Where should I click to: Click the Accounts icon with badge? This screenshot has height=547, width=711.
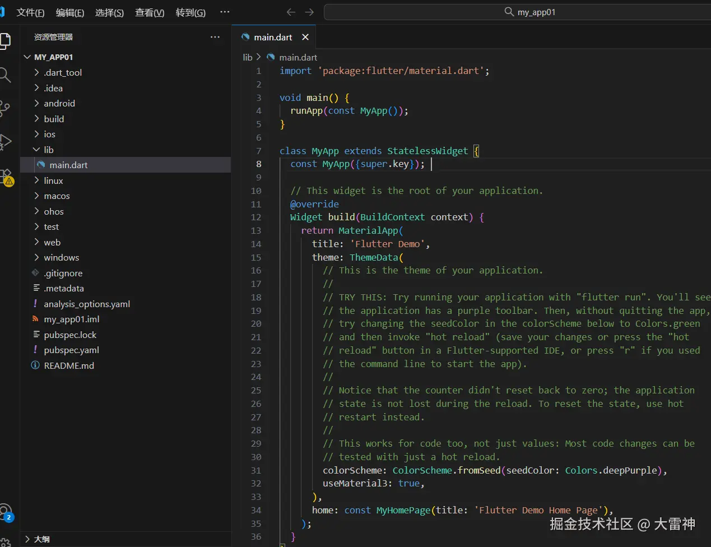(x=6, y=512)
